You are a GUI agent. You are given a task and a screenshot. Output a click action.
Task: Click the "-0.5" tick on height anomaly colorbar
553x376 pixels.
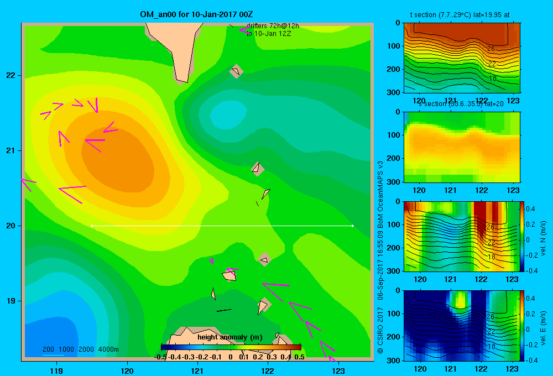[x=160, y=357]
